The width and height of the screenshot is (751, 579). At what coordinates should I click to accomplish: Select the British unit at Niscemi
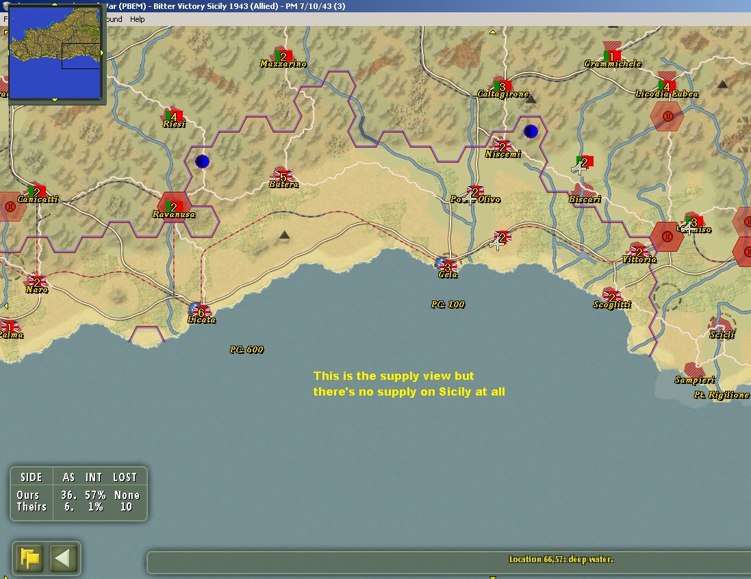click(x=502, y=146)
